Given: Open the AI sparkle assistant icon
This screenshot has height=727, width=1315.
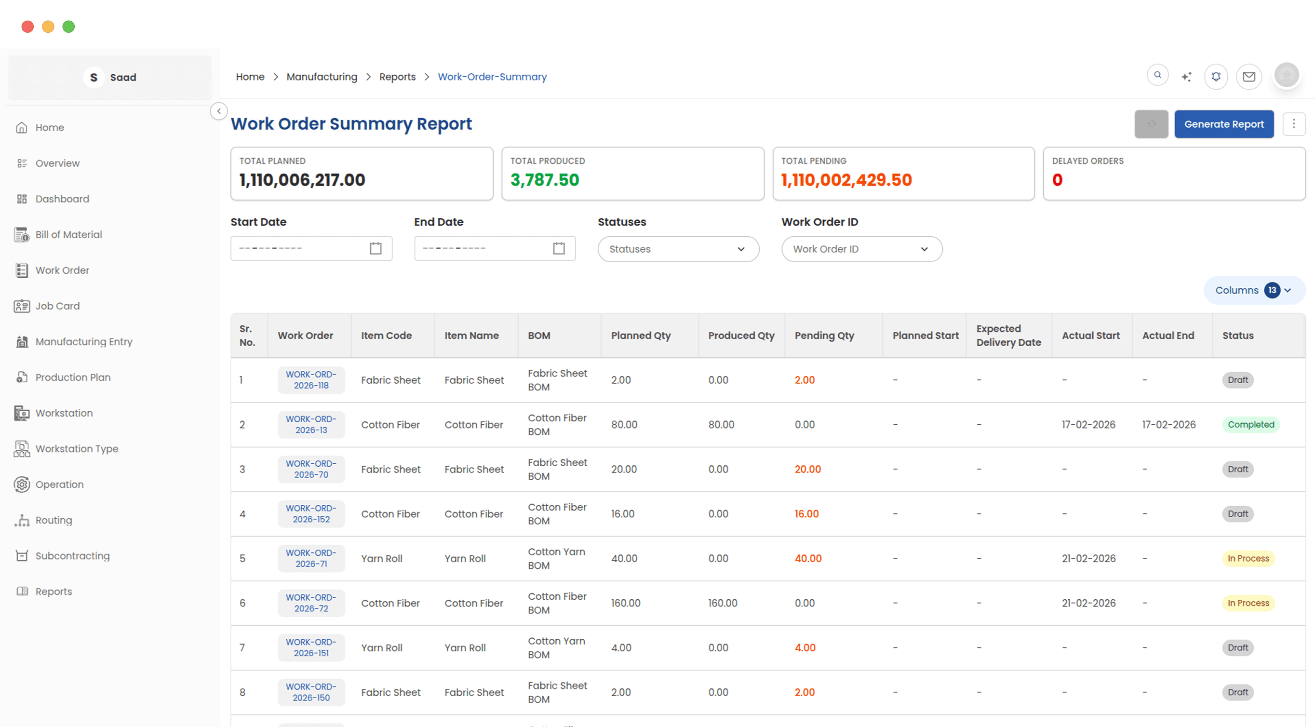Looking at the screenshot, I should click(x=1186, y=77).
